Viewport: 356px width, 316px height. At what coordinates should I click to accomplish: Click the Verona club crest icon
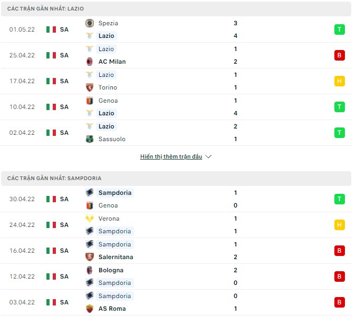pyautogui.click(x=90, y=219)
